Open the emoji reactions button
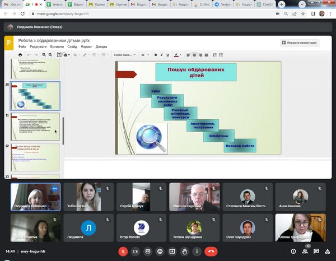The height and width of the screenshot is (261, 336). [x=160, y=251]
